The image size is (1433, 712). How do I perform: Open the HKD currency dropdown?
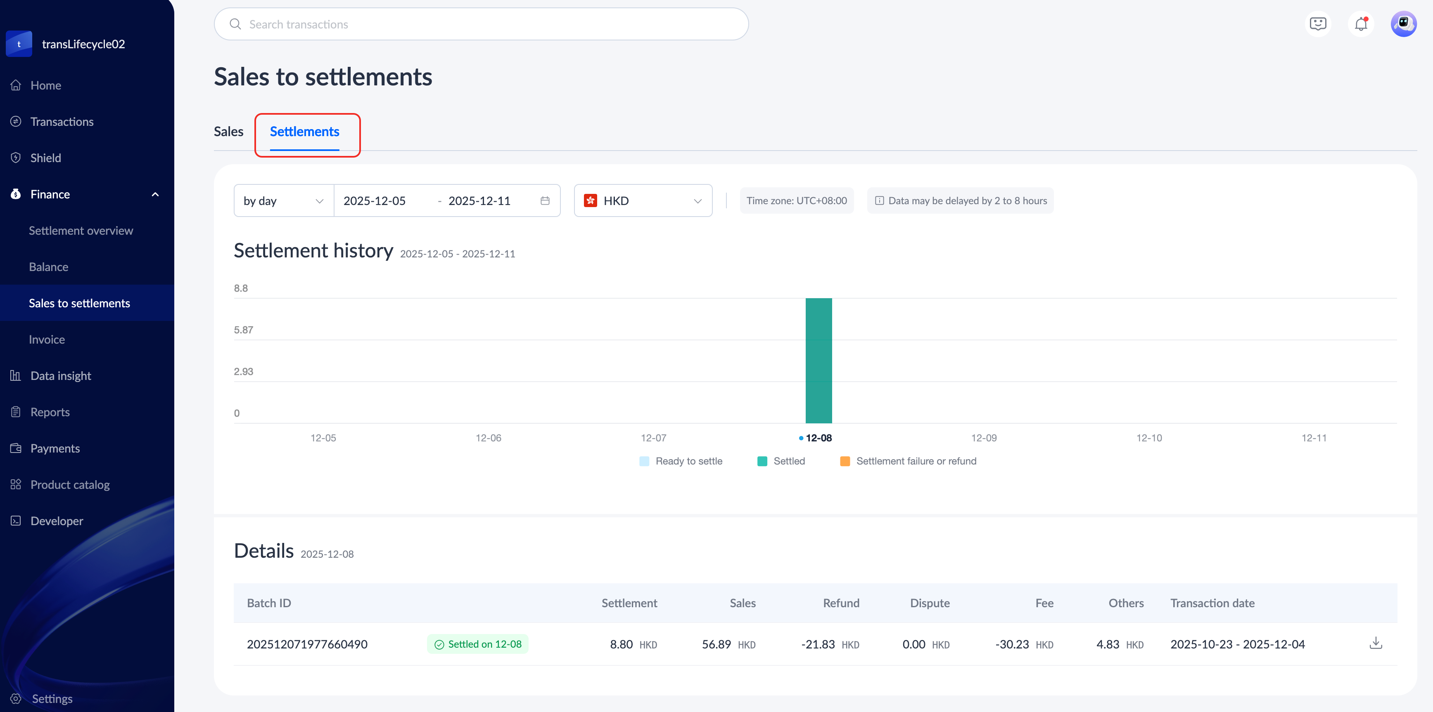pyautogui.click(x=643, y=200)
